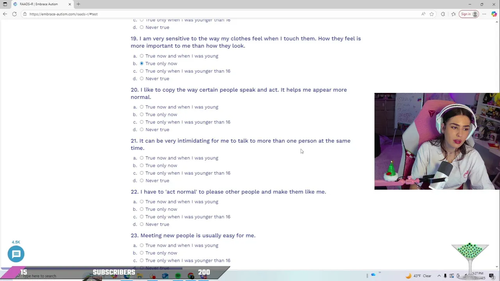Select "True now and when I was young" for question 19
The image size is (500, 281).
tap(142, 56)
